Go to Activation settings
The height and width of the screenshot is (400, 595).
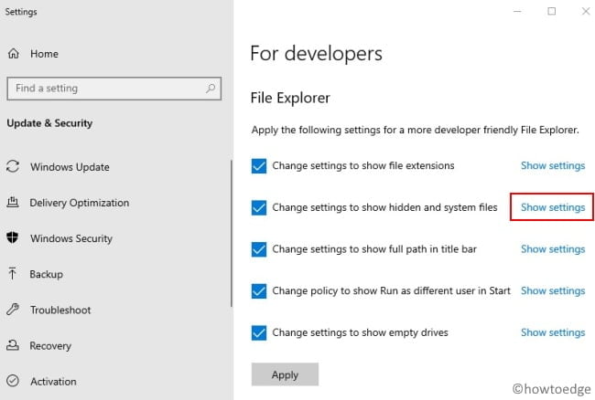pyautogui.click(x=53, y=381)
